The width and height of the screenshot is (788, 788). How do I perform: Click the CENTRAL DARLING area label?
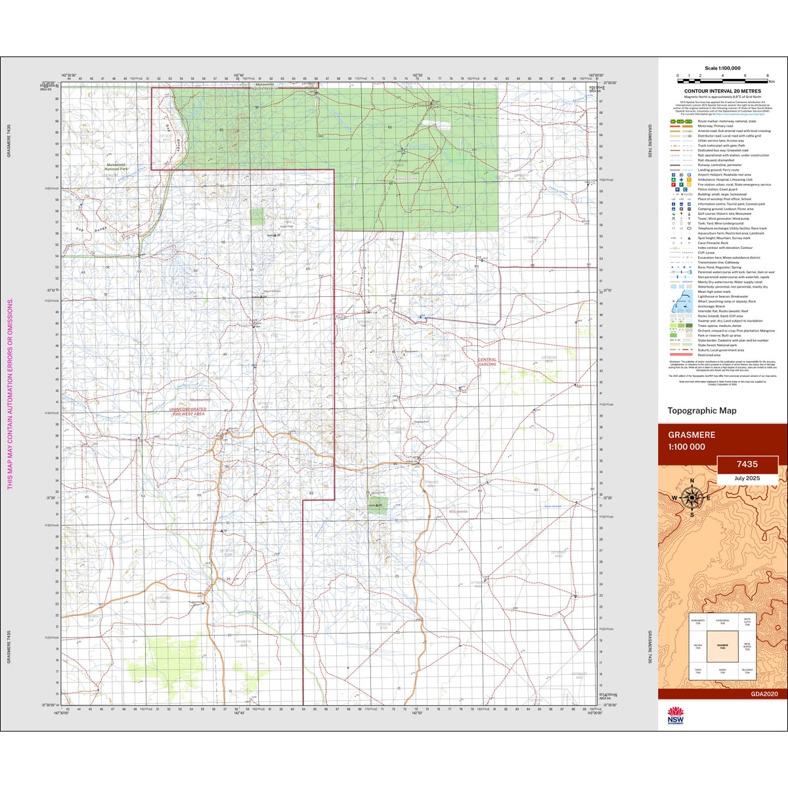click(x=487, y=362)
